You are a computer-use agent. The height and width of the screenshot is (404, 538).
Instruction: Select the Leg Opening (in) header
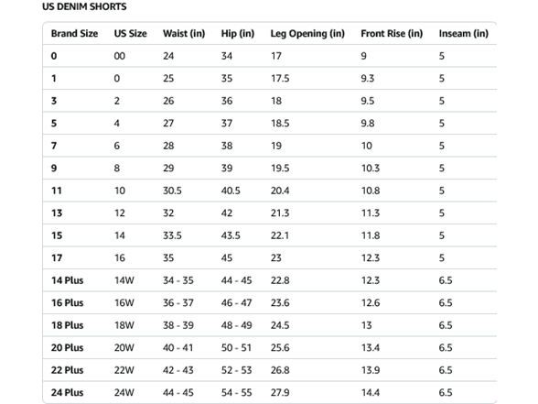click(x=307, y=34)
